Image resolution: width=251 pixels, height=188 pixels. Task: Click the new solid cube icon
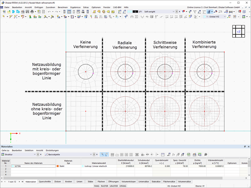click(x=86, y=16)
